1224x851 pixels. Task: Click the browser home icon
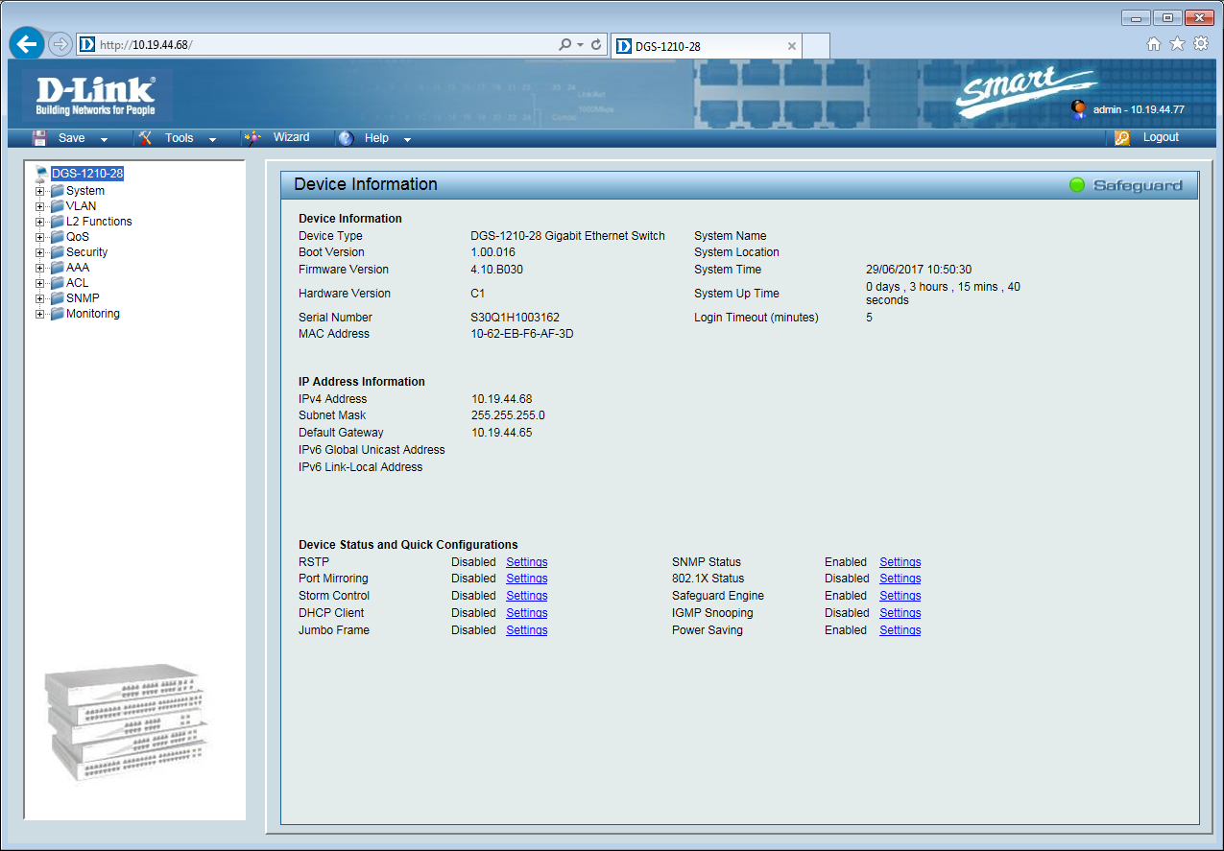point(1154,44)
